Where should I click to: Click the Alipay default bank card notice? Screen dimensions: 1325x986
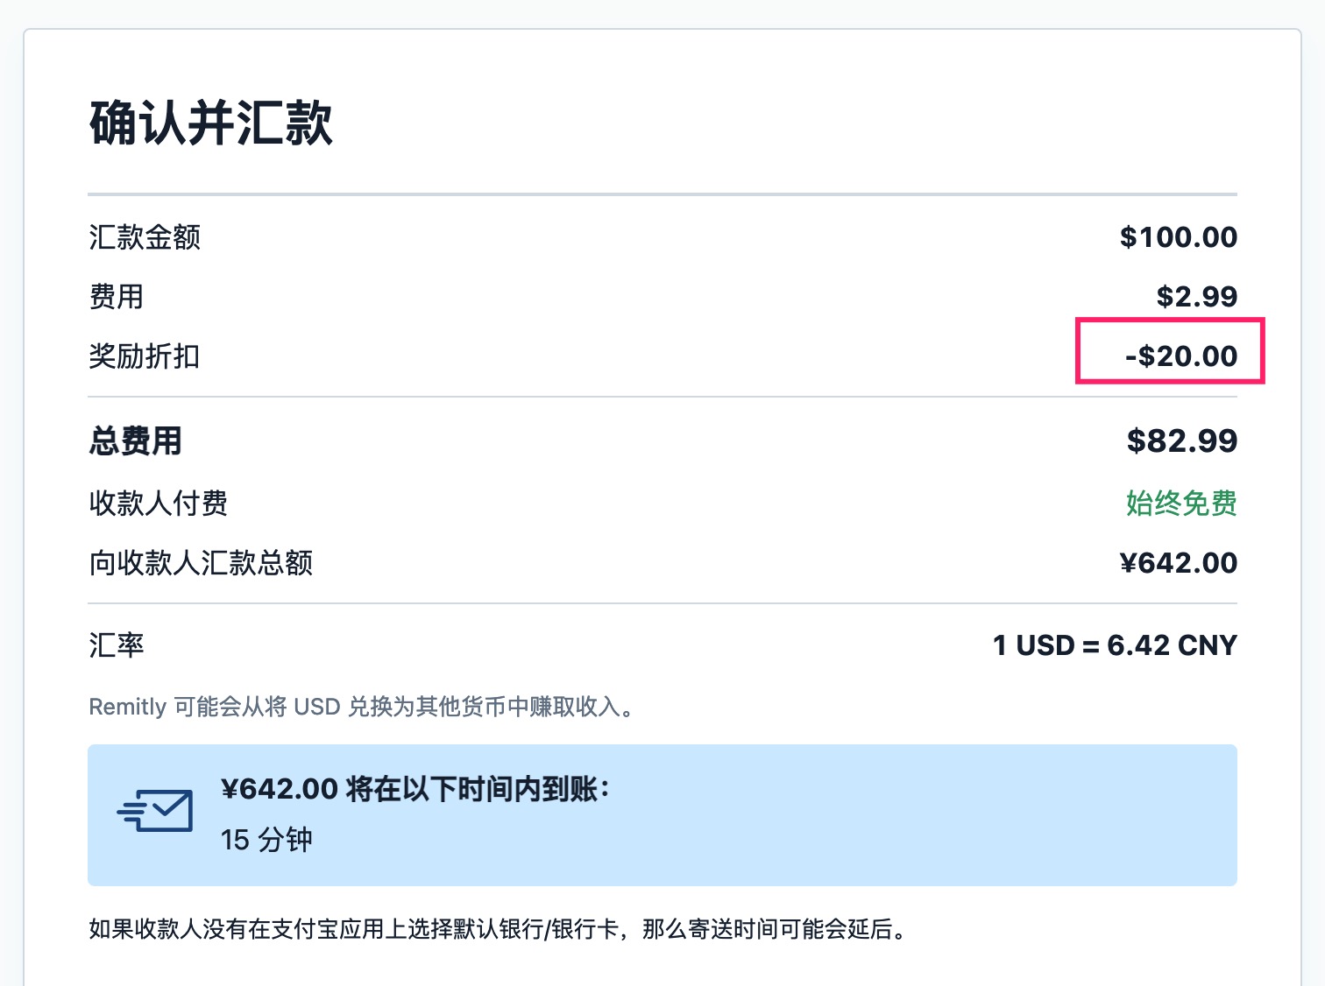pos(497,931)
